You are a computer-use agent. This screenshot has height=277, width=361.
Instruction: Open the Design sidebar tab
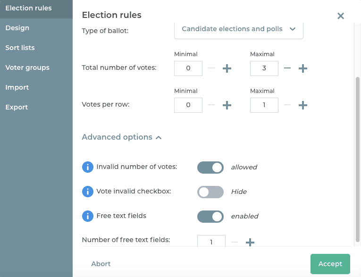(17, 28)
